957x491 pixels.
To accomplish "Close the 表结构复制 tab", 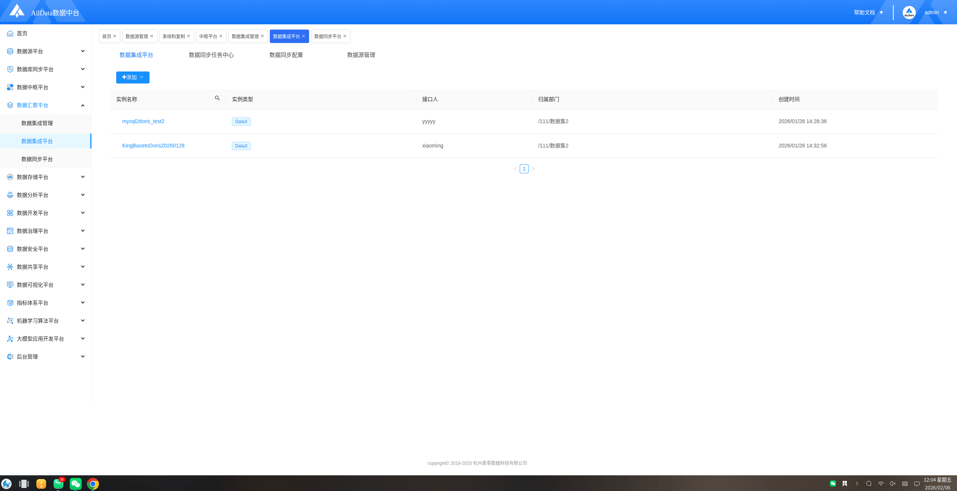I will 188,36.
